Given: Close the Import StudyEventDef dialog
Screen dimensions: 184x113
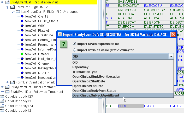Looking at the screenshot, I should click(x=173, y=34).
